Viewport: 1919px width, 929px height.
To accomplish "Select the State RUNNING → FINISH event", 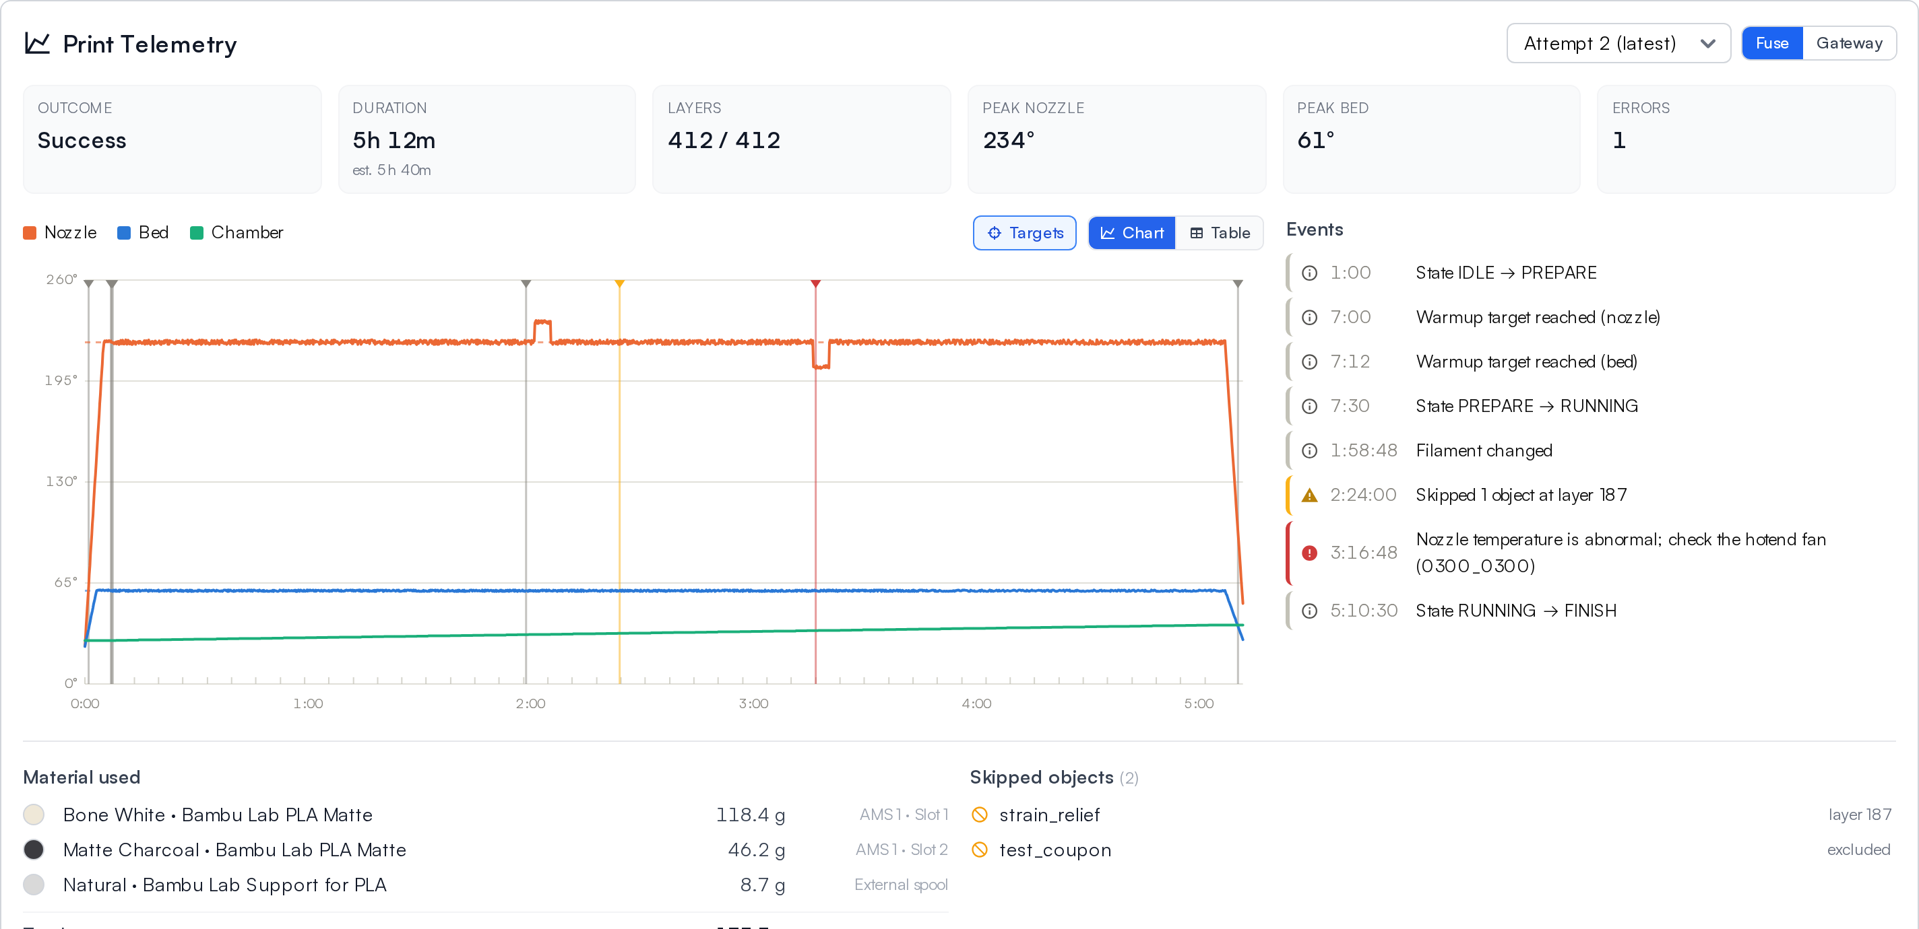I will point(1590,611).
